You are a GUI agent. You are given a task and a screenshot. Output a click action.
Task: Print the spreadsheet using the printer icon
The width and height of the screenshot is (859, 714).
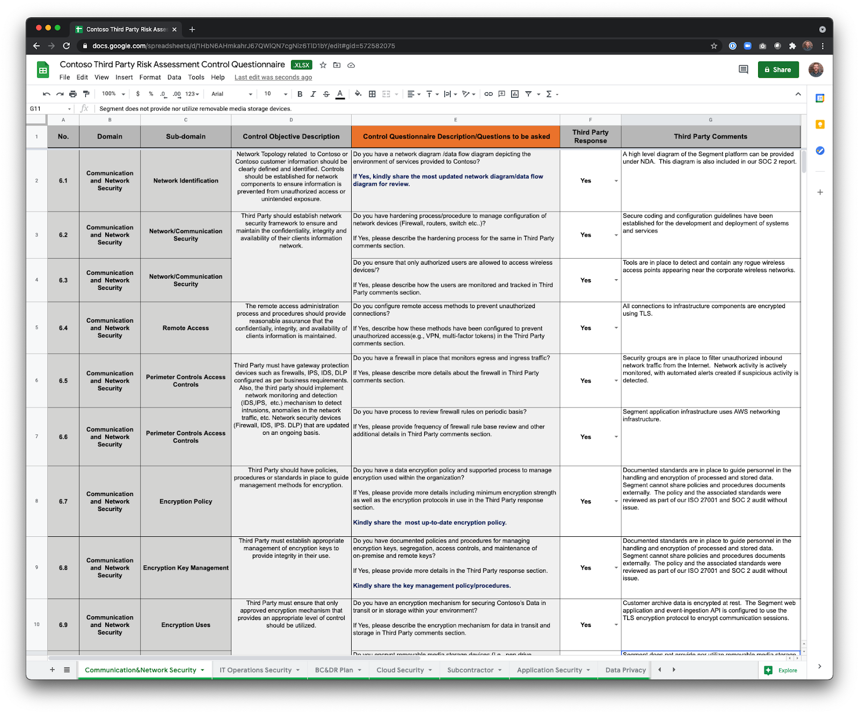(73, 94)
